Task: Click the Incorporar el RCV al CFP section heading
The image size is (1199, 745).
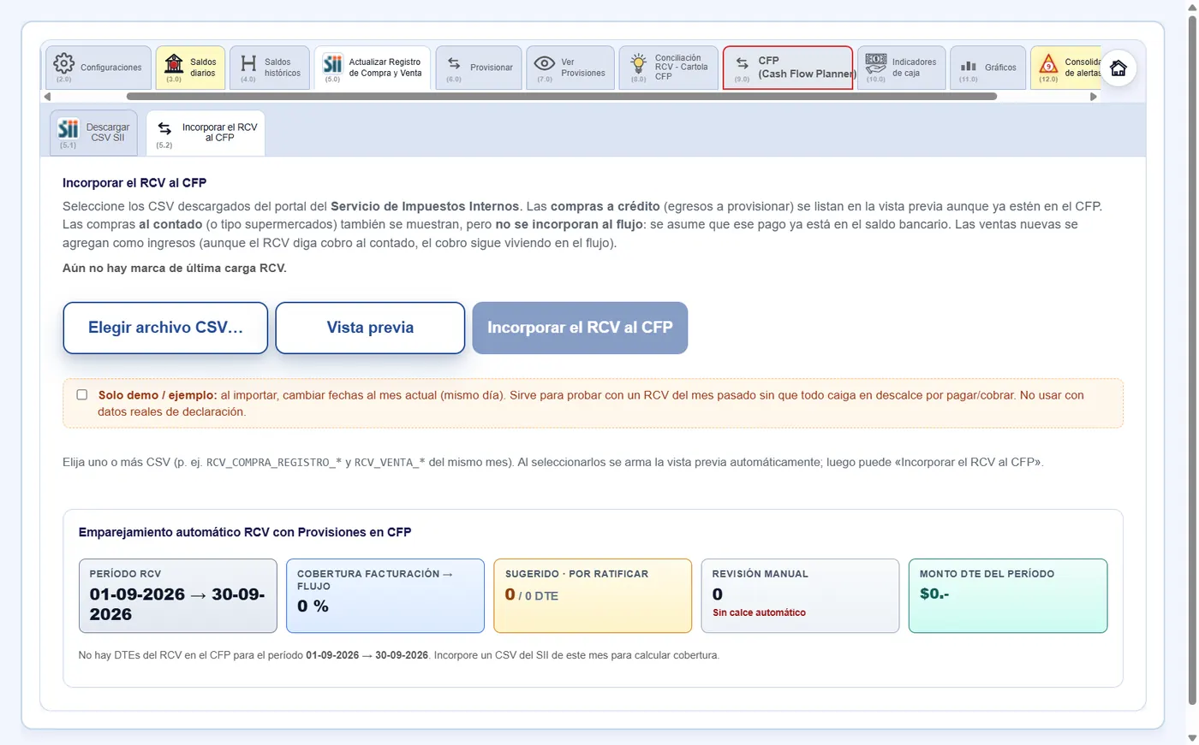Action: (134, 182)
